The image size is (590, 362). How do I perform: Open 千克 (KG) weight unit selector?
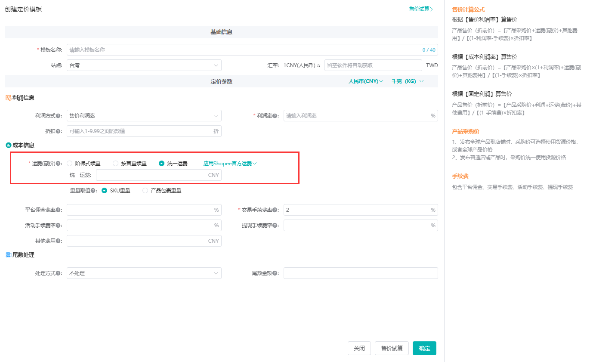(407, 81)
